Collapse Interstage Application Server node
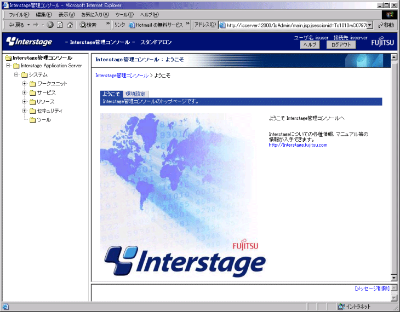Viewport: 400px width, 312px height. tap(8, 66)
